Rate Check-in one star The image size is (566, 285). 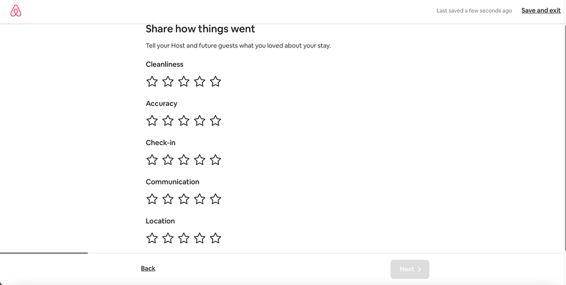152,160
